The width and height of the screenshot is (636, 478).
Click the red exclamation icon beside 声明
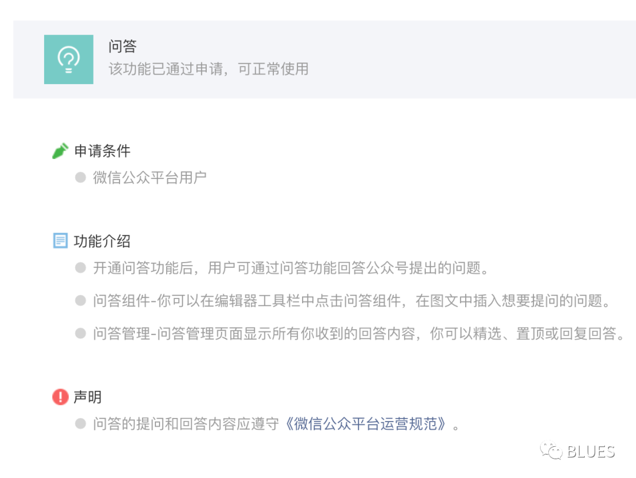[x=61, y=397]
